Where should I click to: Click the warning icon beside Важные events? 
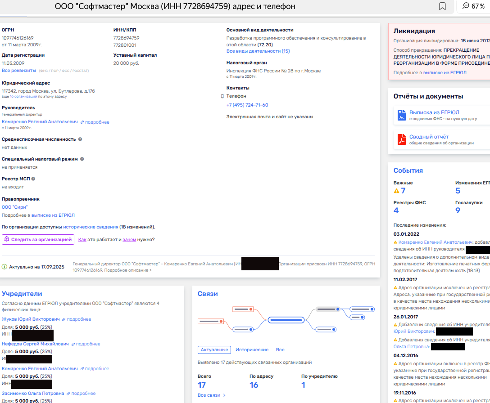point(396,191)
